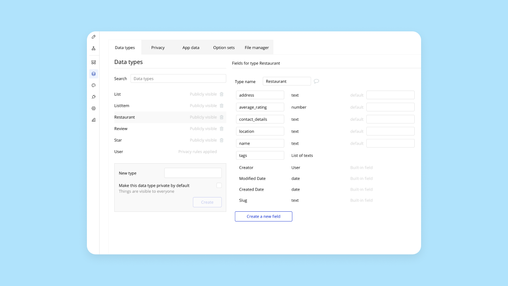Viewport: 508px width, 286px height.
Task: Click the Search data types field
Action: (178, 78)
